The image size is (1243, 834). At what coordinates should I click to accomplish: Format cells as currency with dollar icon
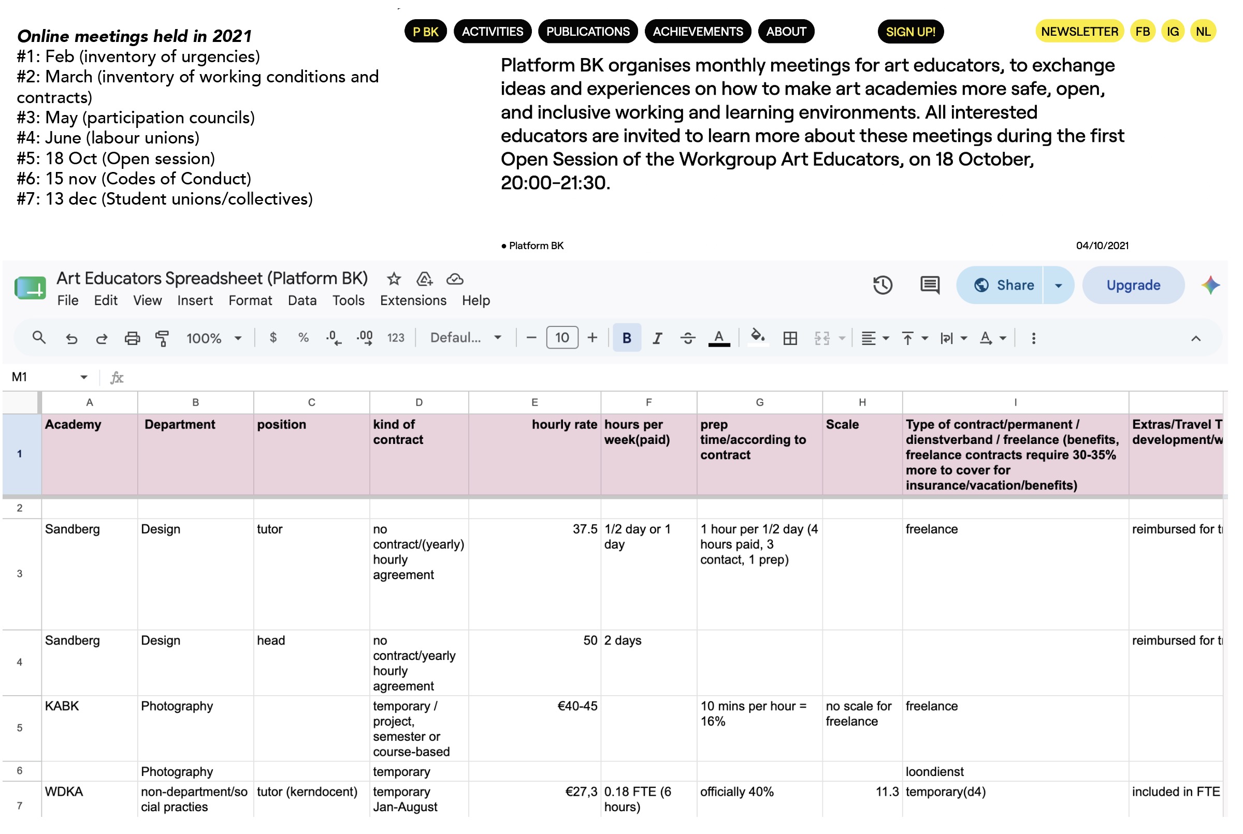click(x=273, y=338)
